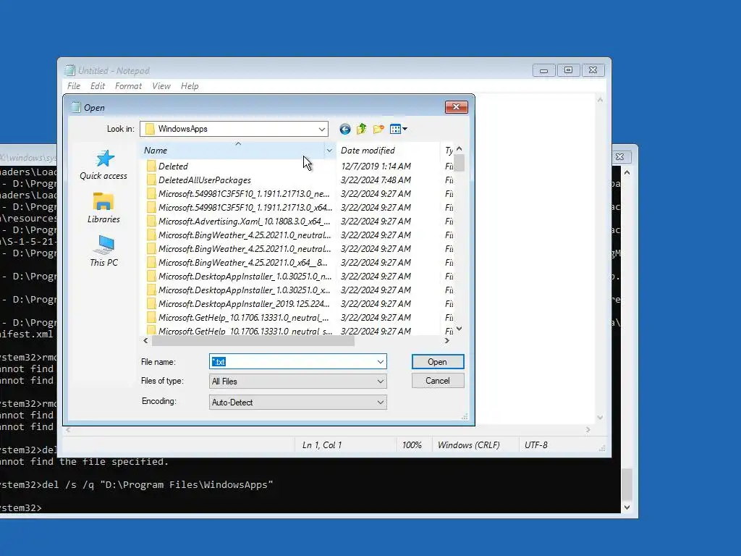Viewport: 741px width, 556px height.
Task: Click the 12/7/2019 1:14 AM date cell
Action: (x=376, y=166)
